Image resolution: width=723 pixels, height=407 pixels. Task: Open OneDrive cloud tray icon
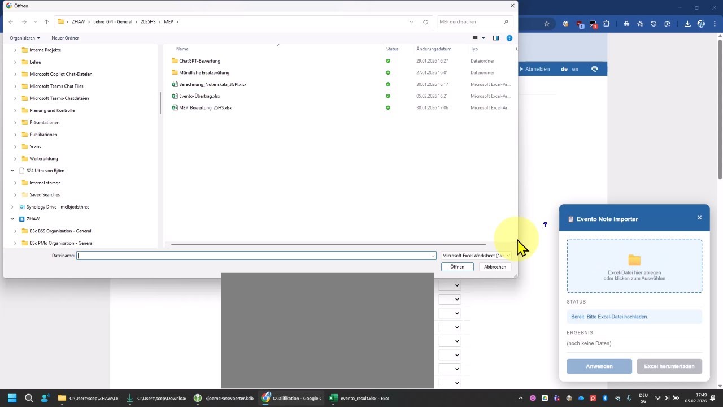(x=581, y=398)
